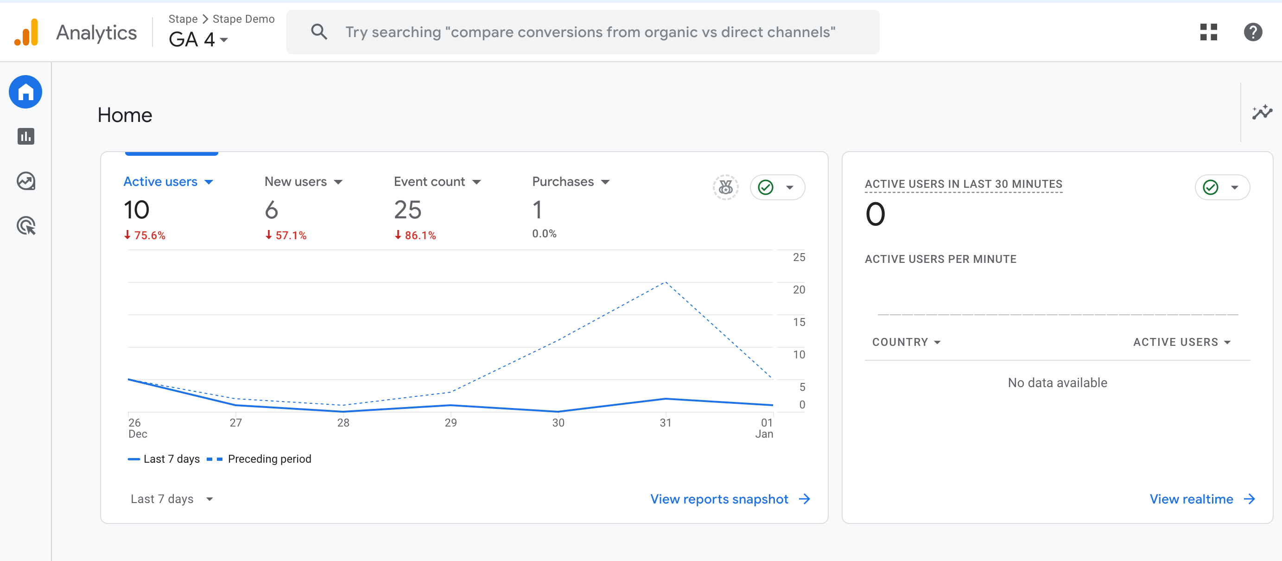Click the 57.1% decrease under New users
The height and width of the screenshot is (561, 1282).
point(286,235)
